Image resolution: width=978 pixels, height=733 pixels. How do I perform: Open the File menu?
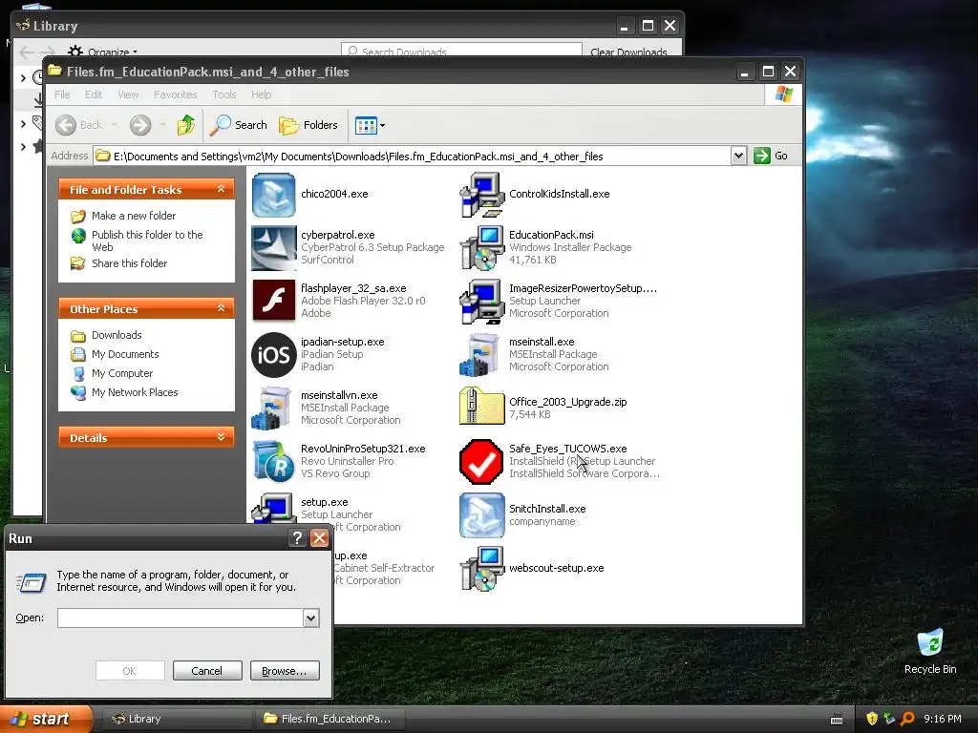point(62,94)
